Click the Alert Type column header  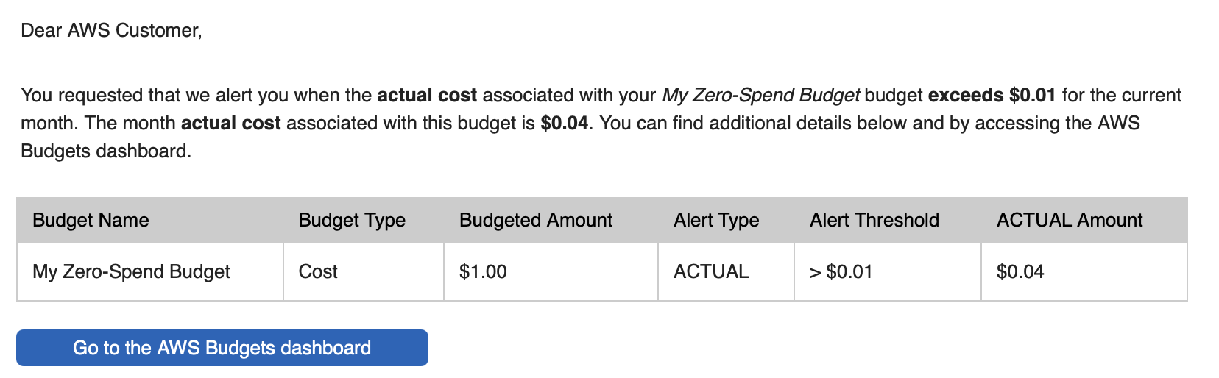coord(715,220)
